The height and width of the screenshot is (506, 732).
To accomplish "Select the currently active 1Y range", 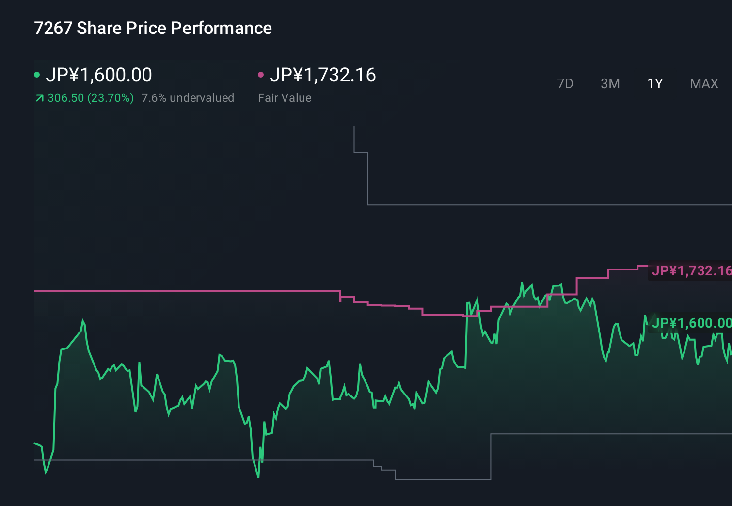I will [654, 83].
